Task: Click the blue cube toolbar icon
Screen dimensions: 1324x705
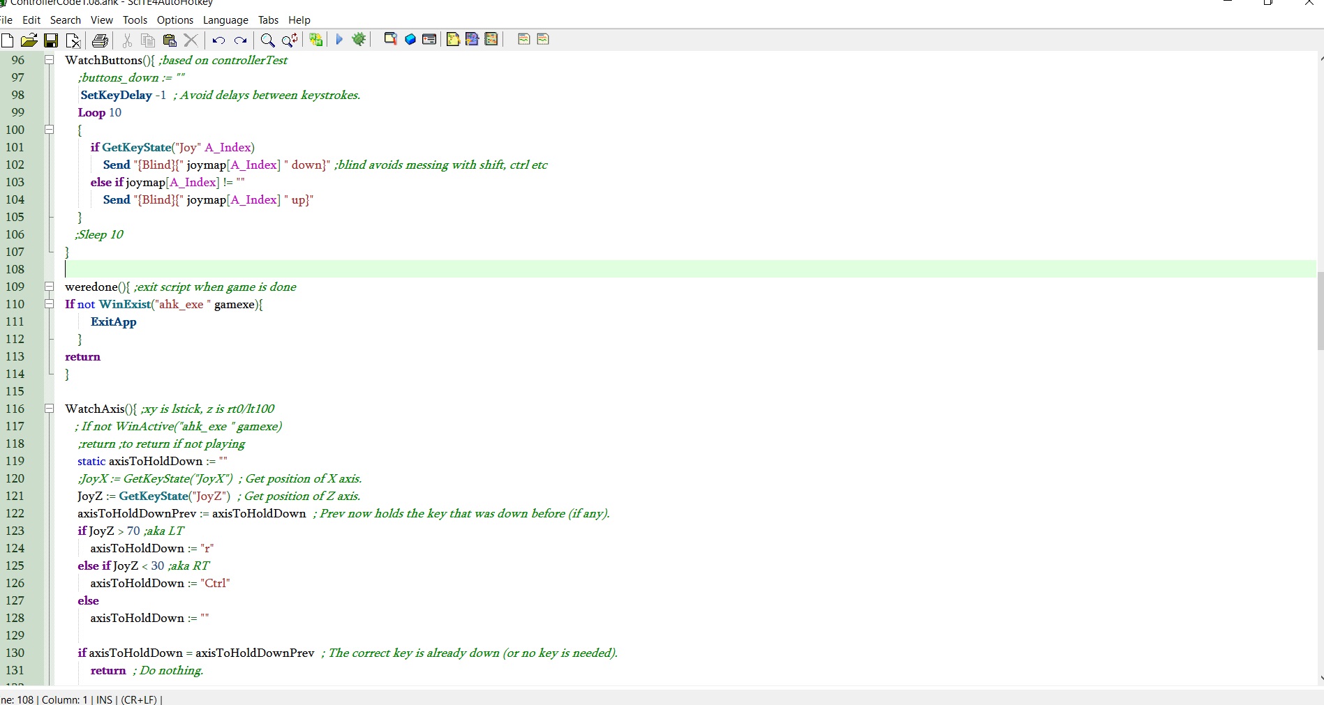Action: click(410, 39)
